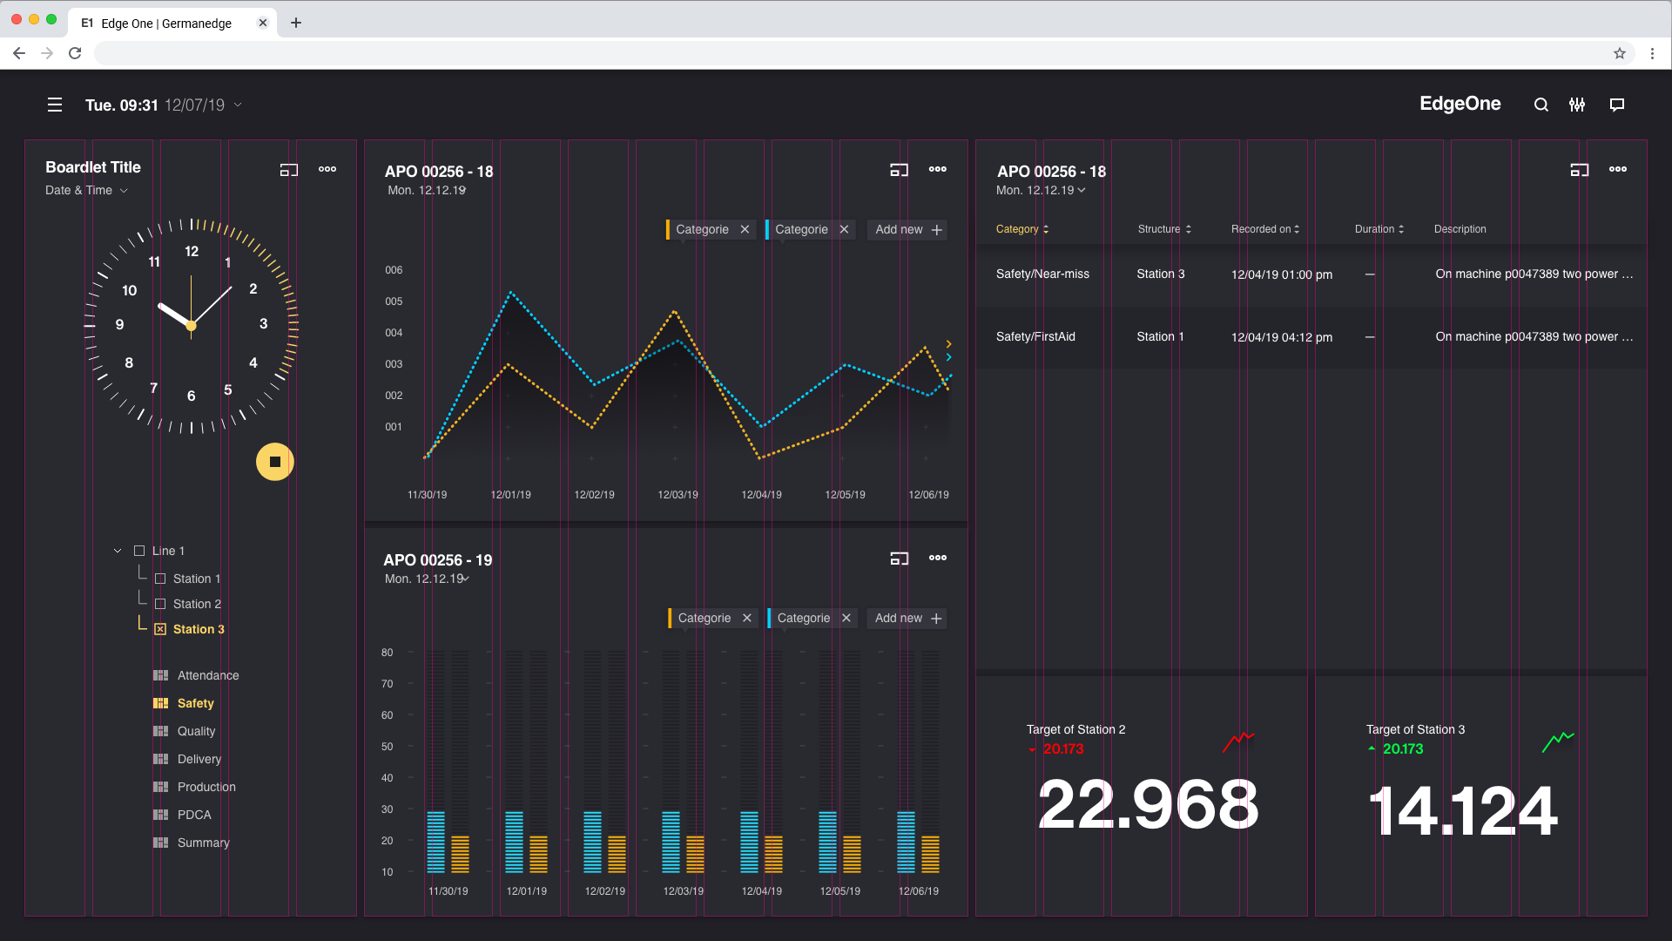
Task: Click the layout icon in the table panel
Action: [x=1579, y=170]
